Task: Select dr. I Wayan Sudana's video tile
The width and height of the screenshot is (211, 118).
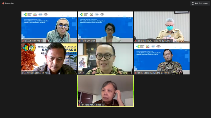Action: [49, 59]
